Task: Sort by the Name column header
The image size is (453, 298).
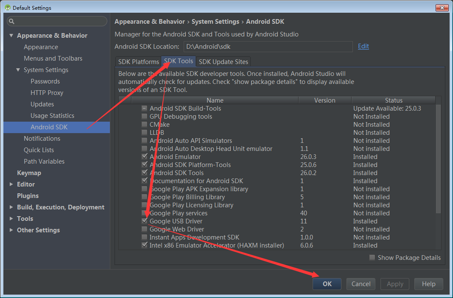Action: 215,100
